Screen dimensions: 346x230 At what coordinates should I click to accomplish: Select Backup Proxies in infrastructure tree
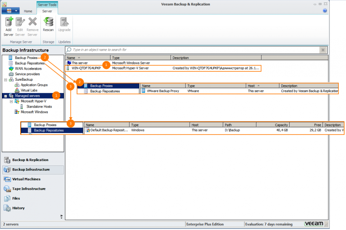click(26, 58)
